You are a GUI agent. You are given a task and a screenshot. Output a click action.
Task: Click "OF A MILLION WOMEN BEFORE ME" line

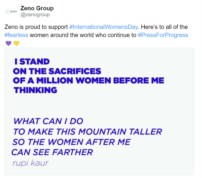(88, 80)
